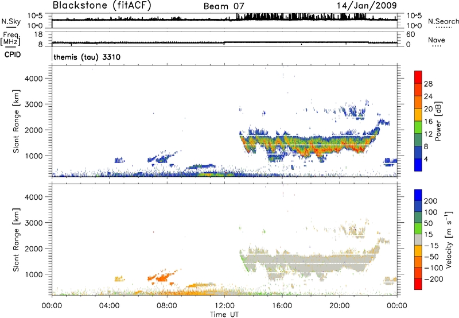This screenshot has width=459, height=318.
Task: Click the "16" tick on Power colorbar
Action: pyautogui.click(x=428, y=122)
